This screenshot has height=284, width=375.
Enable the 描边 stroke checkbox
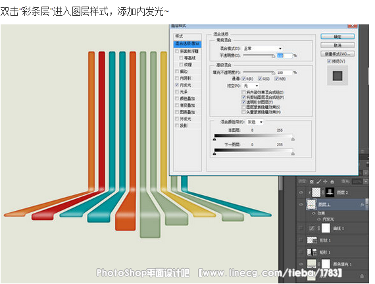(177, 71)
